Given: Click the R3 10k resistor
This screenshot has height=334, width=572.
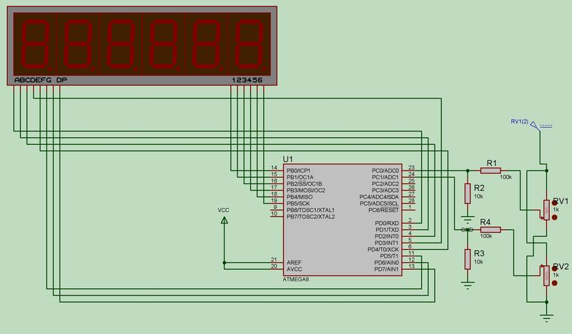Looking at the screenshot, I should [468, 259].
